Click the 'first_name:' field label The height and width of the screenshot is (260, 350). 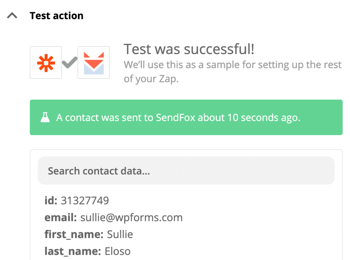pos(74,234)
